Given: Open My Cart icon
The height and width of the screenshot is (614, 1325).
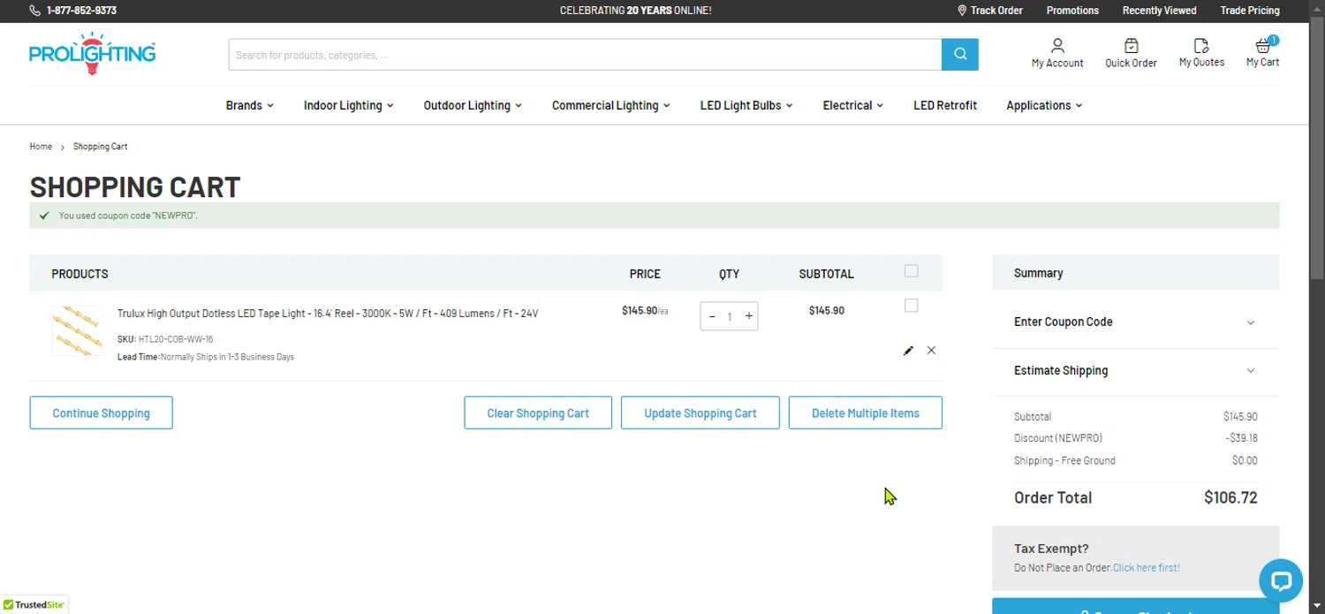Looking at the screenshot, I should click(x=1262, y=53).
